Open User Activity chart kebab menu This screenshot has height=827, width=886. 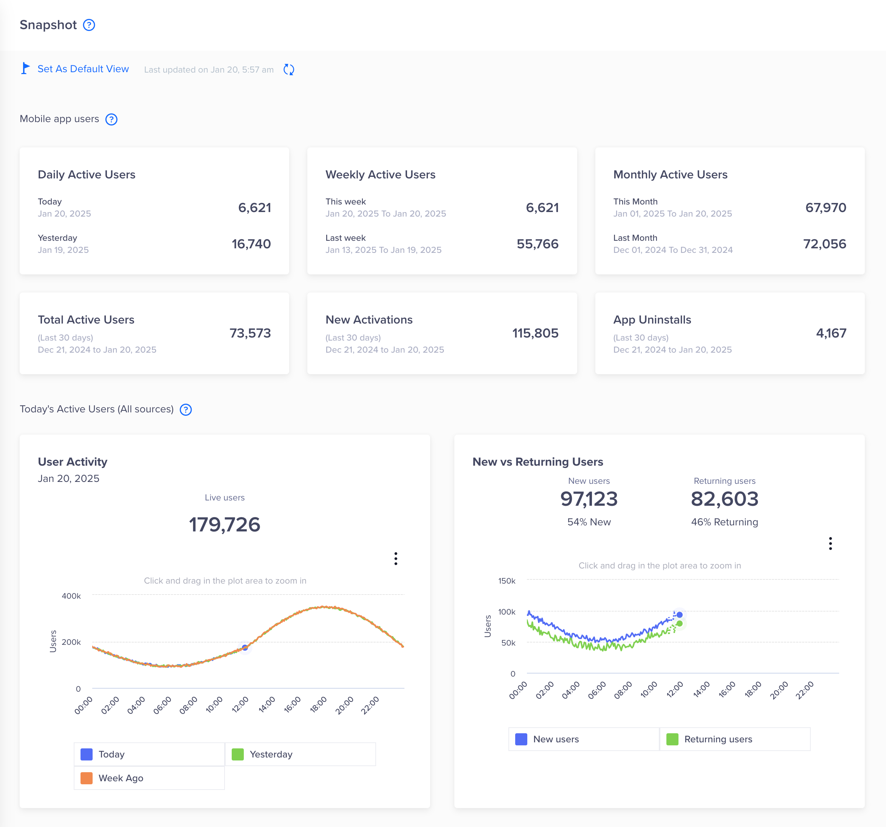tap(396, 558)
